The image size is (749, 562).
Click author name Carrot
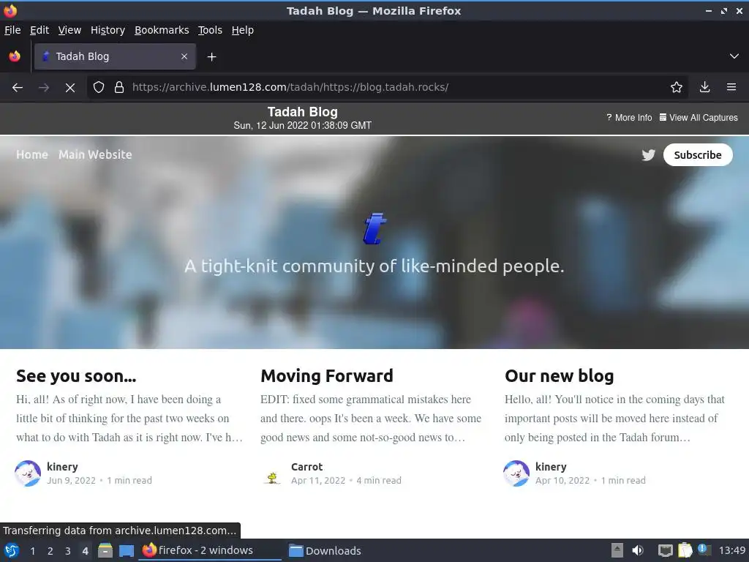click(x=306, y=467)
